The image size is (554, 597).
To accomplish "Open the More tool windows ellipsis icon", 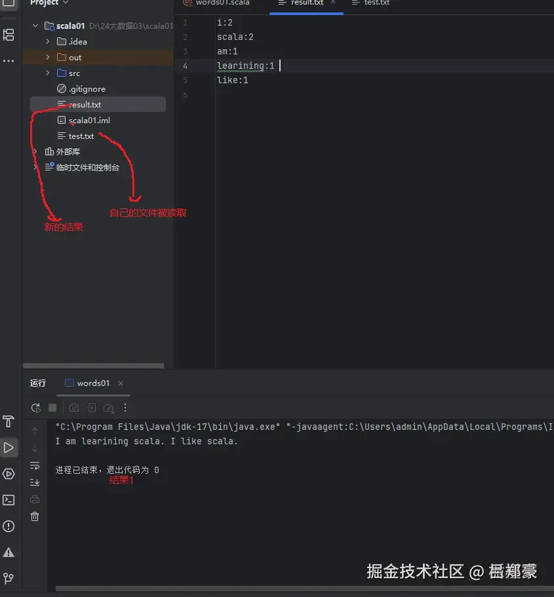I will click(x=9, y=61).
